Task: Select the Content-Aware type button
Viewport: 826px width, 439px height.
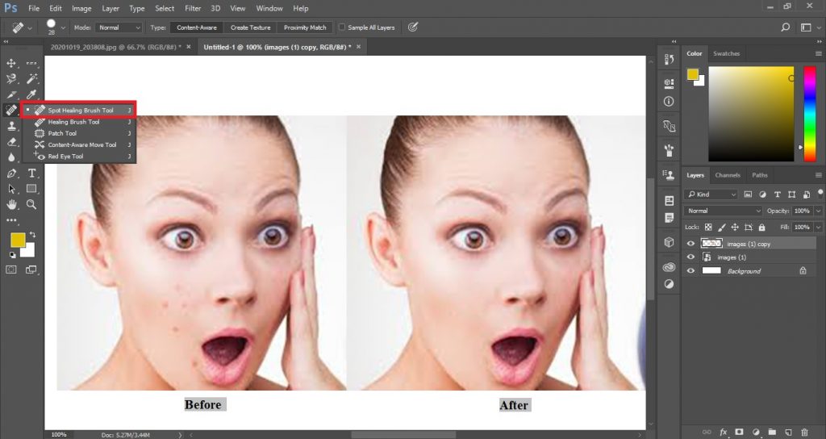Action: [x=197, y=27]
